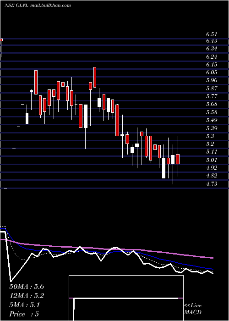
Task: Click the 50MA : 5.6 indicator text
Action: (27, 287)
